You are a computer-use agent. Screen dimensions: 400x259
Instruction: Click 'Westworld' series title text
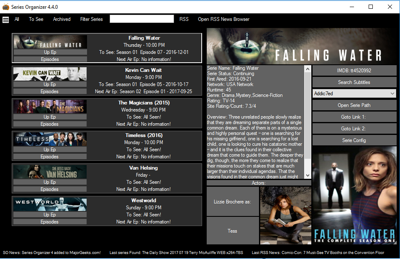pos(144,201)
